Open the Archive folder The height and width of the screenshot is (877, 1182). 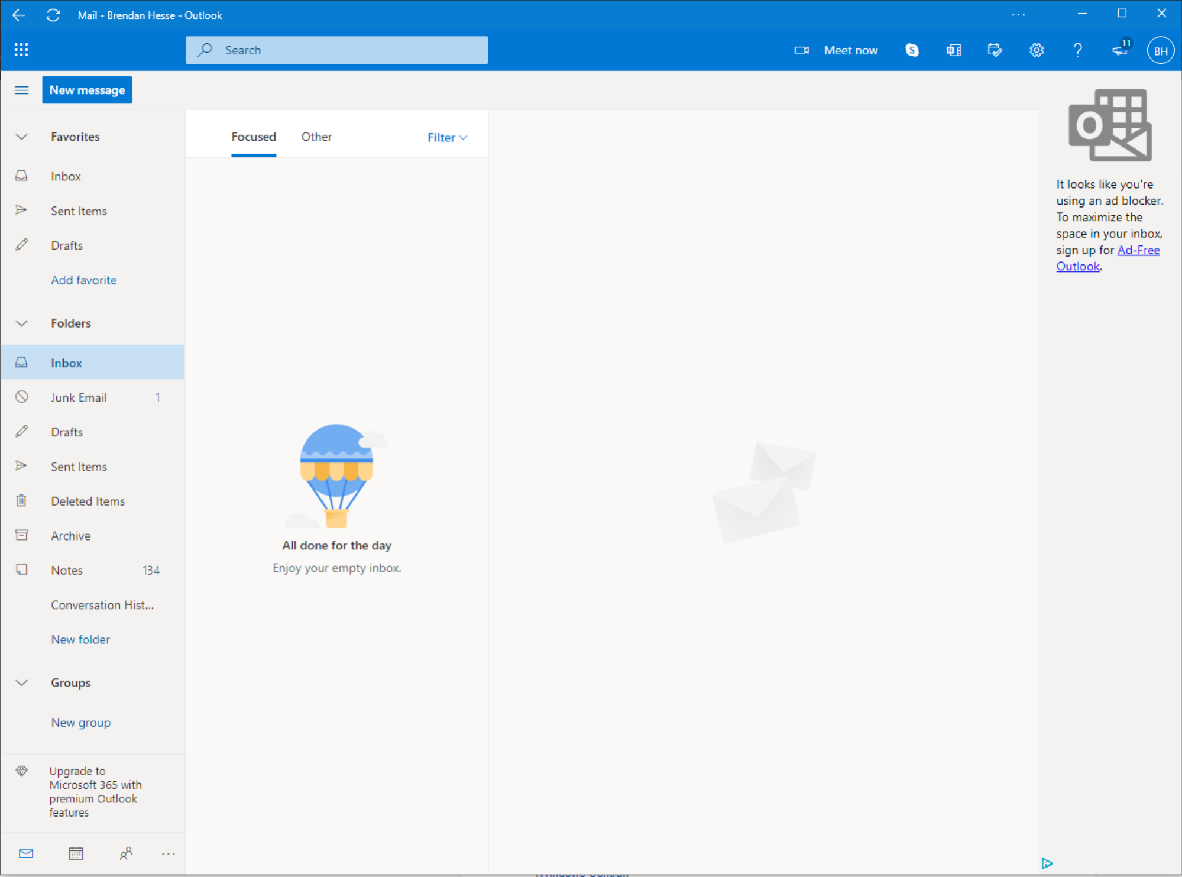click(93, 536)
